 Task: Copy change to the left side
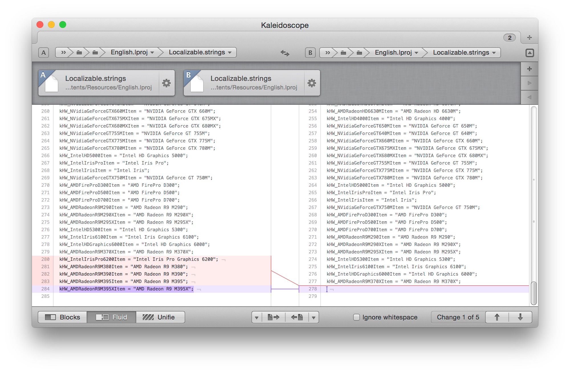click(297, 317)
